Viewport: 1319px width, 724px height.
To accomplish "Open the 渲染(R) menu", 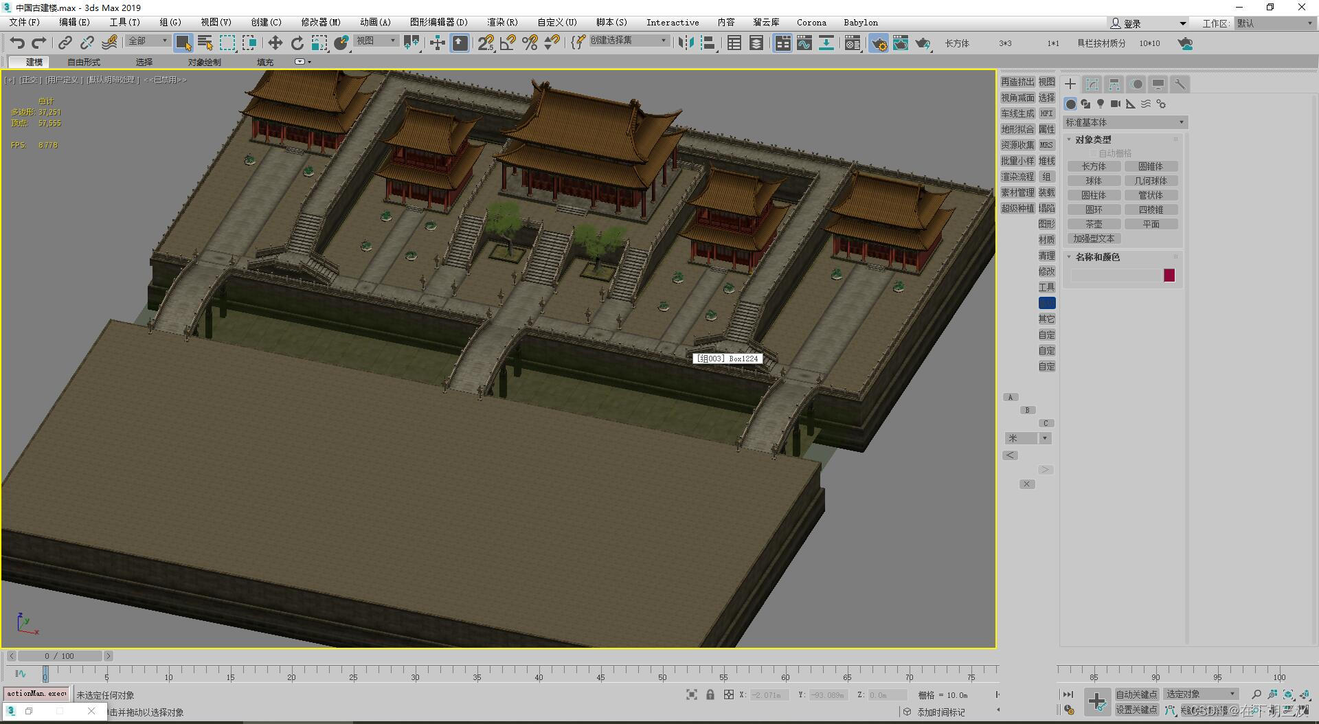I will click(x=502, y=22).
